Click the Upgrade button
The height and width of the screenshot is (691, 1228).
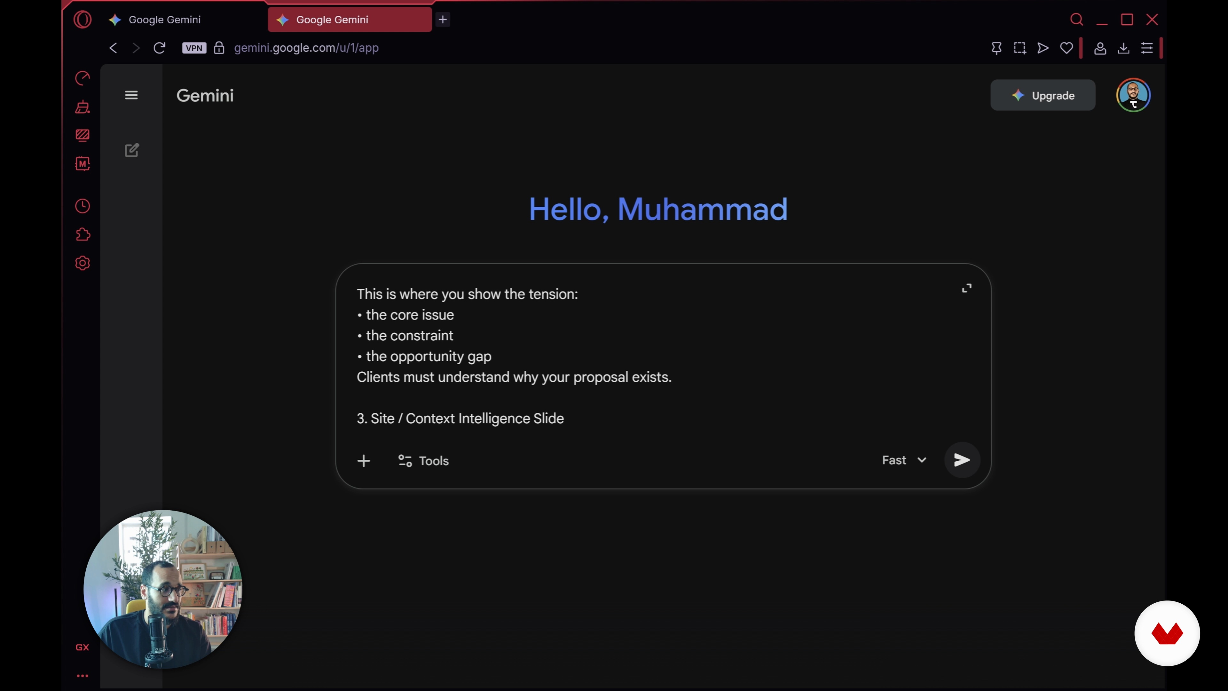click(1043, 95)
